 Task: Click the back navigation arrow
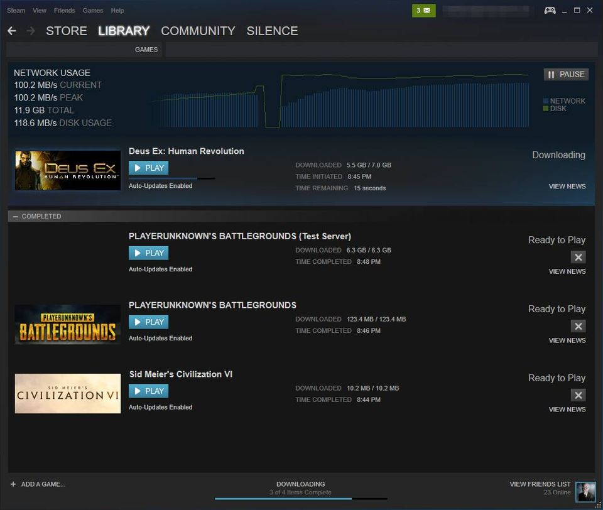[x=12, y=31]
